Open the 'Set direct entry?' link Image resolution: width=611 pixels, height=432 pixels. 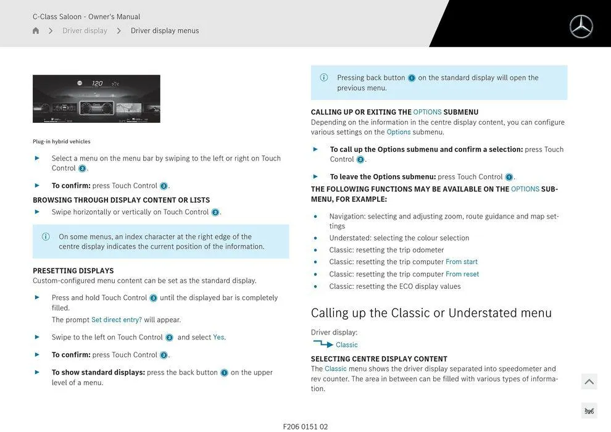click(117, 320)
